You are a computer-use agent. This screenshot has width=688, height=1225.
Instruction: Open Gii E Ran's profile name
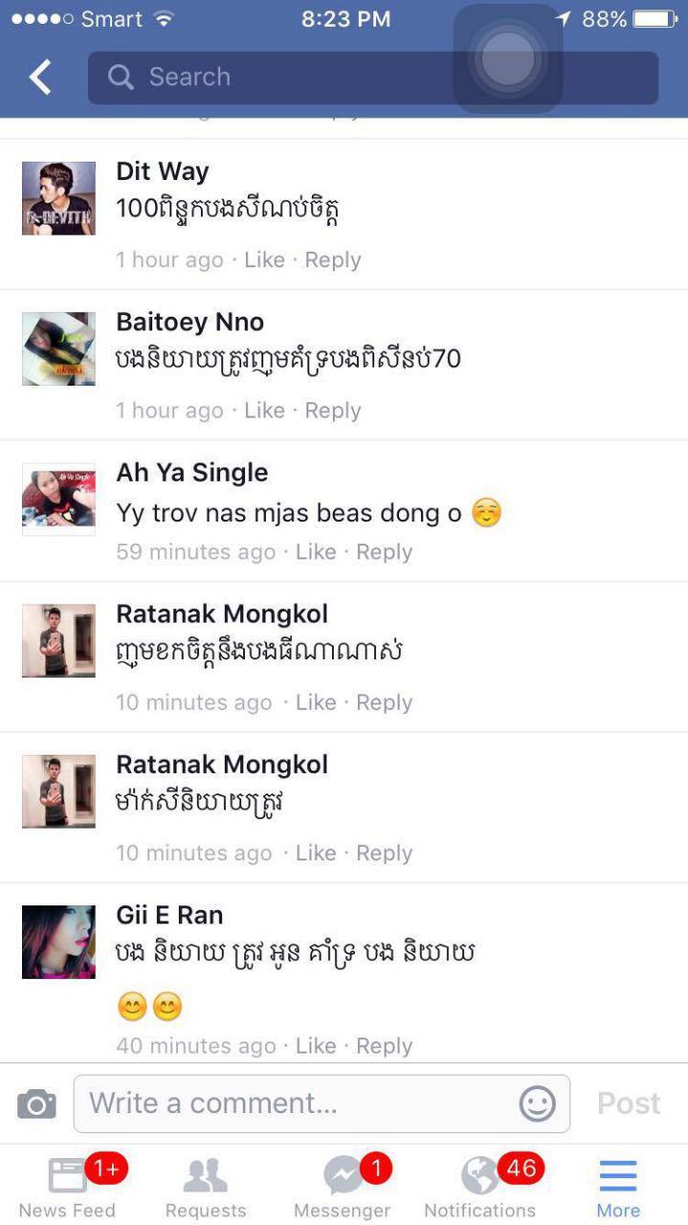coord(169,915)
